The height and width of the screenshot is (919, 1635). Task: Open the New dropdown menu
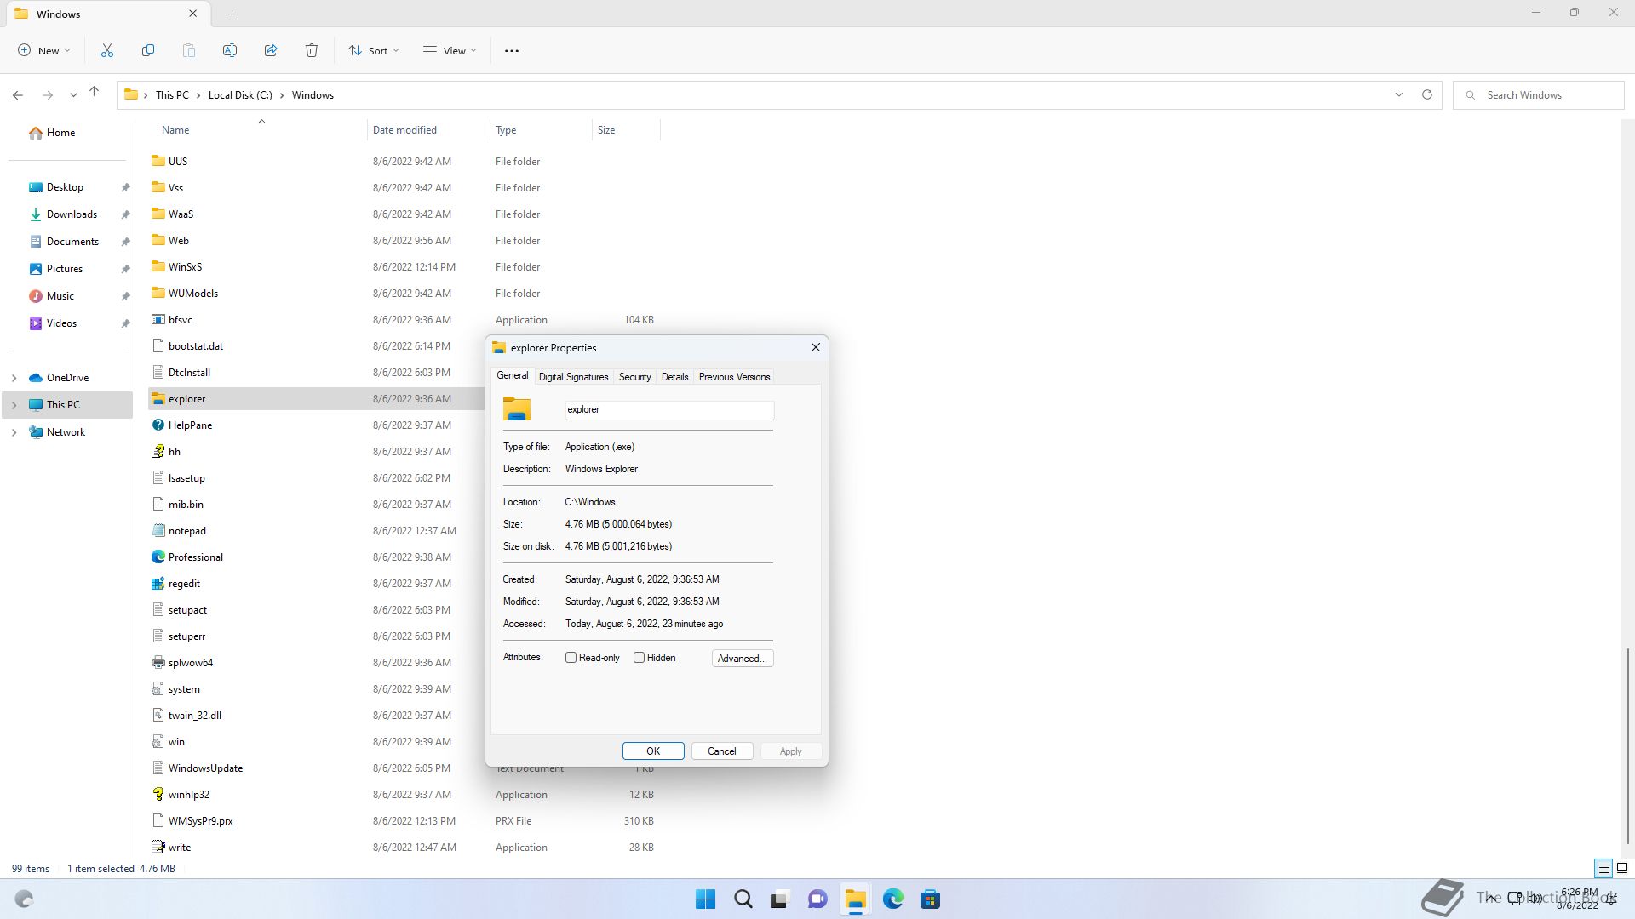coord(44,50)
